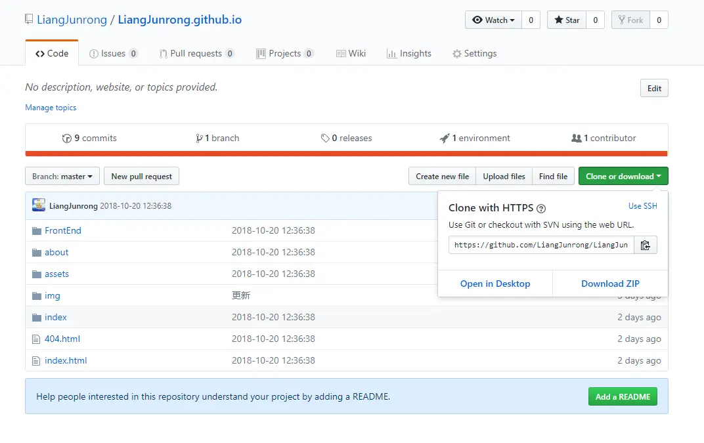Click help icon next to Clone with HTTPS
Viewport: 704px width, 443px height.
click(541, 209)
